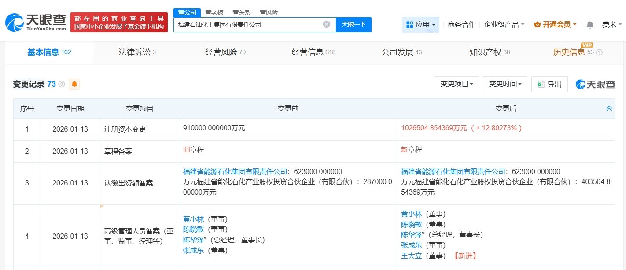Open the 应用 dropdown

pos(420,25)
